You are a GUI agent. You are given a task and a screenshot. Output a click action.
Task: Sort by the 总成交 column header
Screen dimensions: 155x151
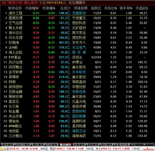click(65, 8)
